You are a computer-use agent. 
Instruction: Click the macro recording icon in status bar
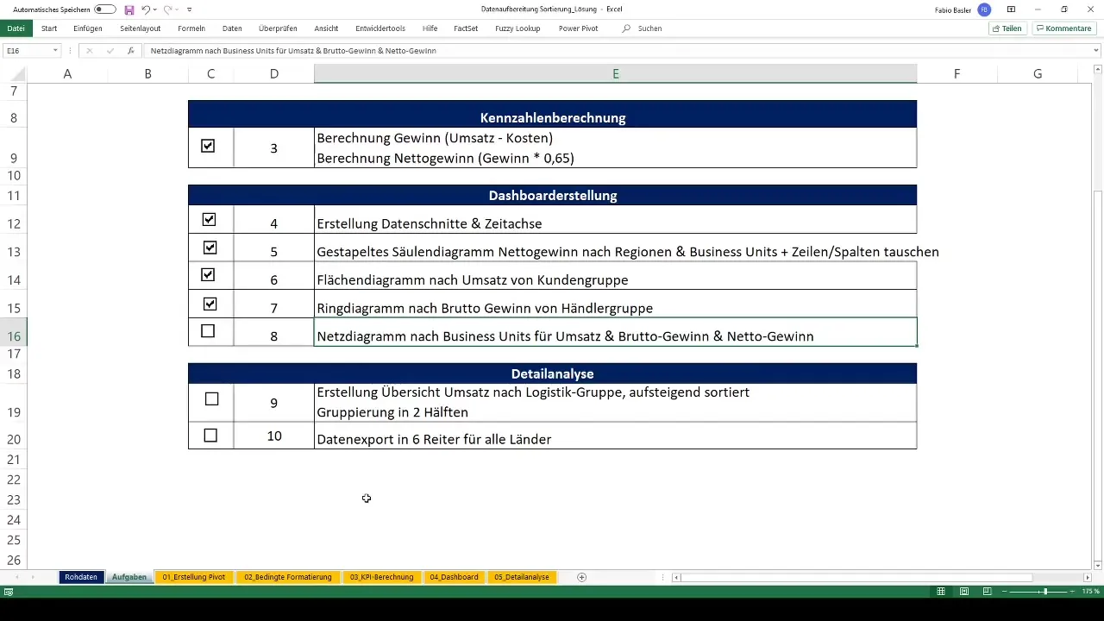pos(9,592)
